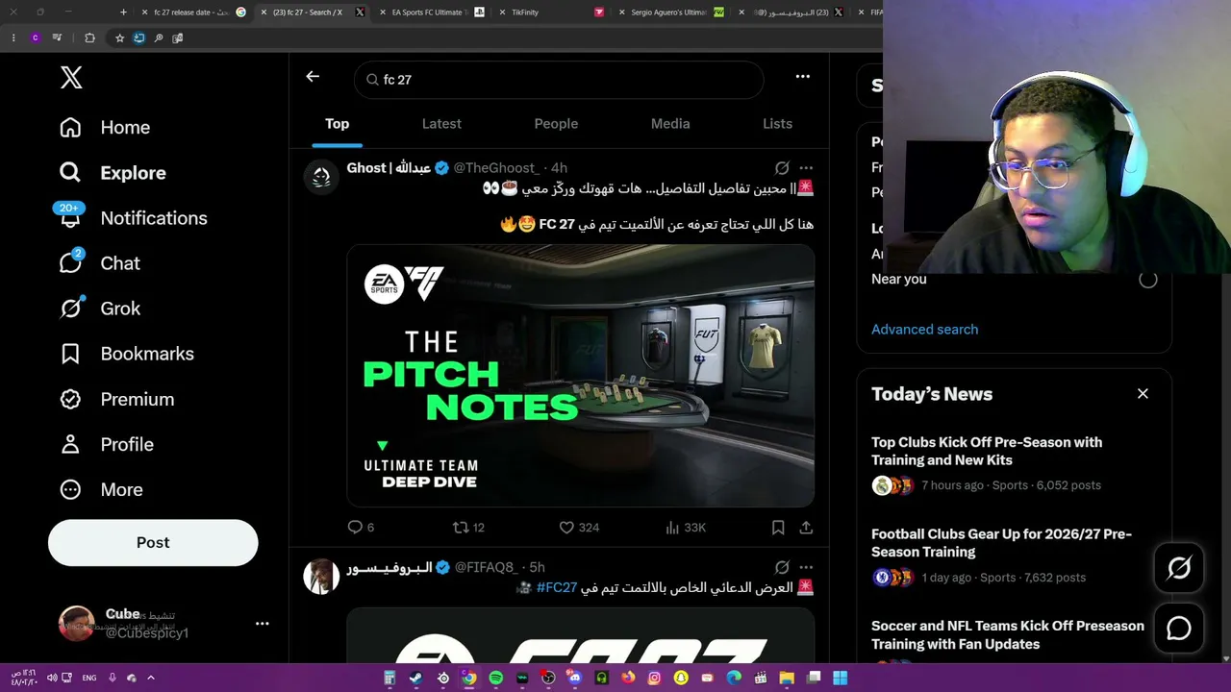Screen dimensions: 1231x692
Task: Open Grok explain icon on Ghost post
Action: click(x=782, y=168)
